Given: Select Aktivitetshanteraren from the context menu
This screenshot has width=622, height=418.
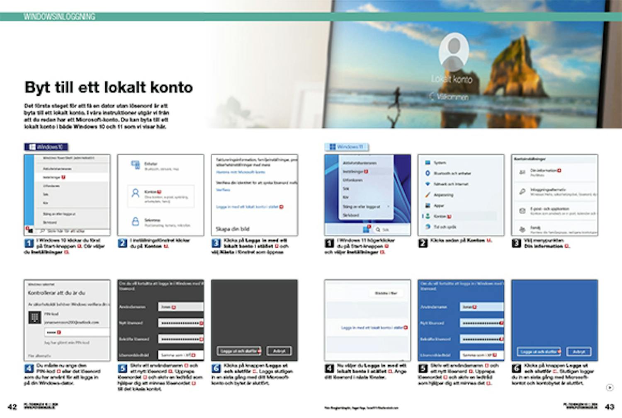Looking at the screenshot, I should tap(360, 163).
